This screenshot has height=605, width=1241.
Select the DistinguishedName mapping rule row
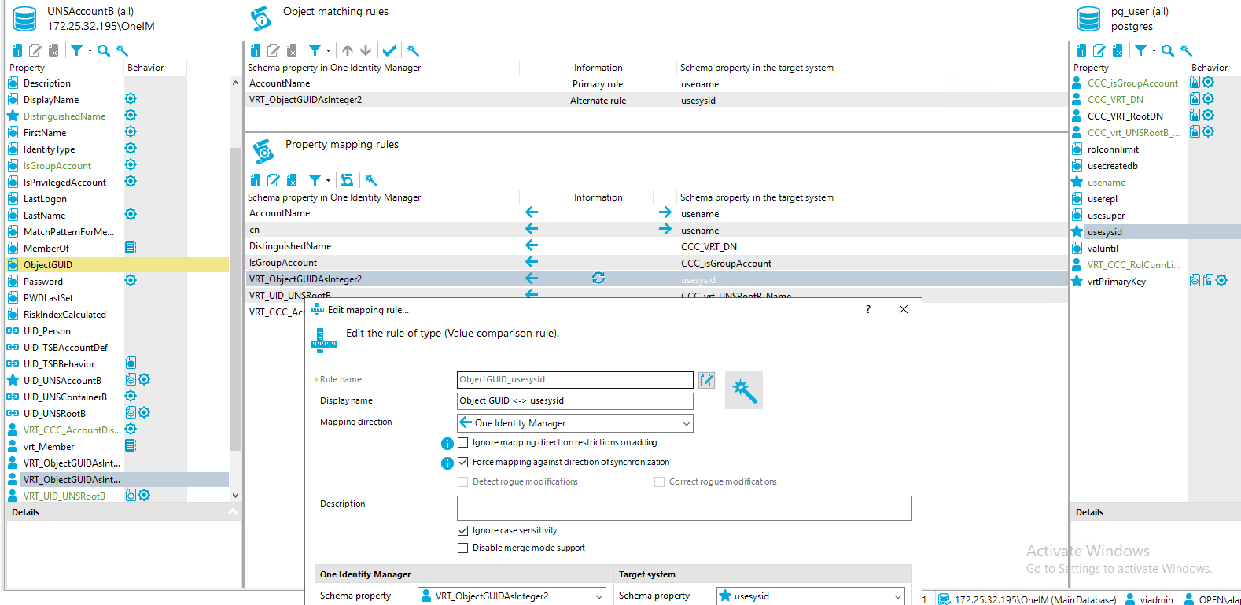pos(657,246)
